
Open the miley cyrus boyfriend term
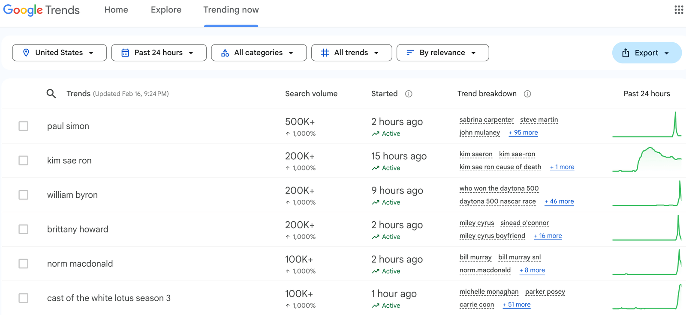(x=492, y=236)
